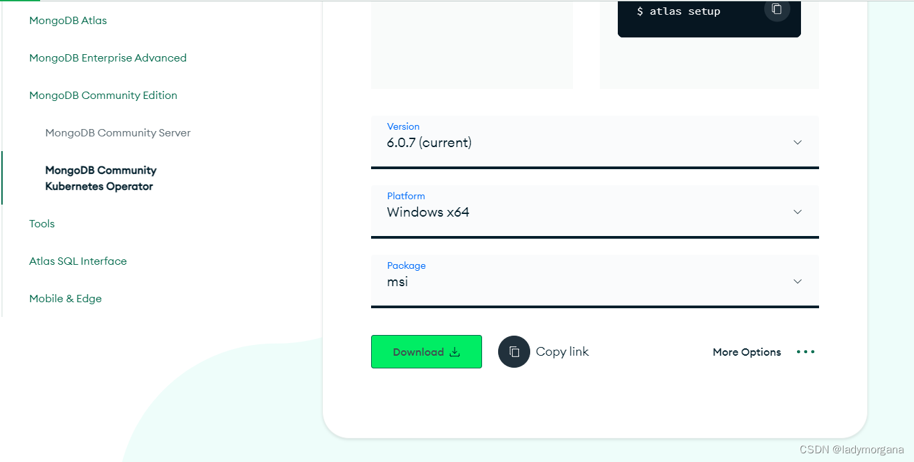Select MongoDB Community Edition in sidebar
This screenshot has width=914, height=462.
point(103,96)
